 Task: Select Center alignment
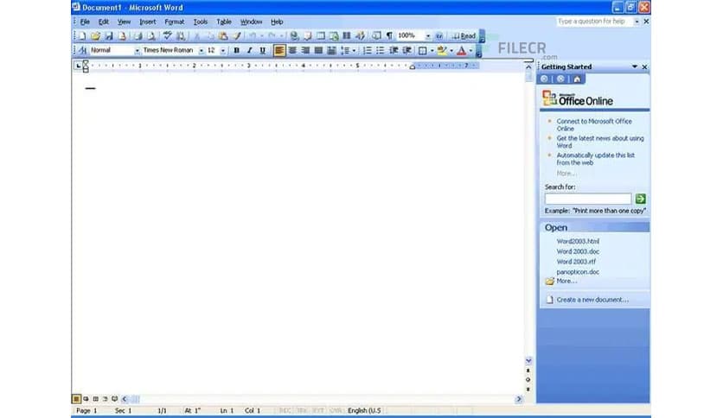pyautogui.click(x=292, y=51)
